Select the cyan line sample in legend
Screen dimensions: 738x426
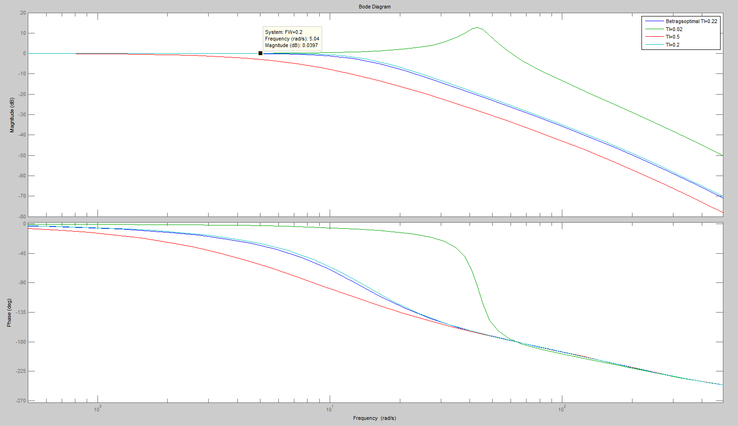[x=654, y=45]
